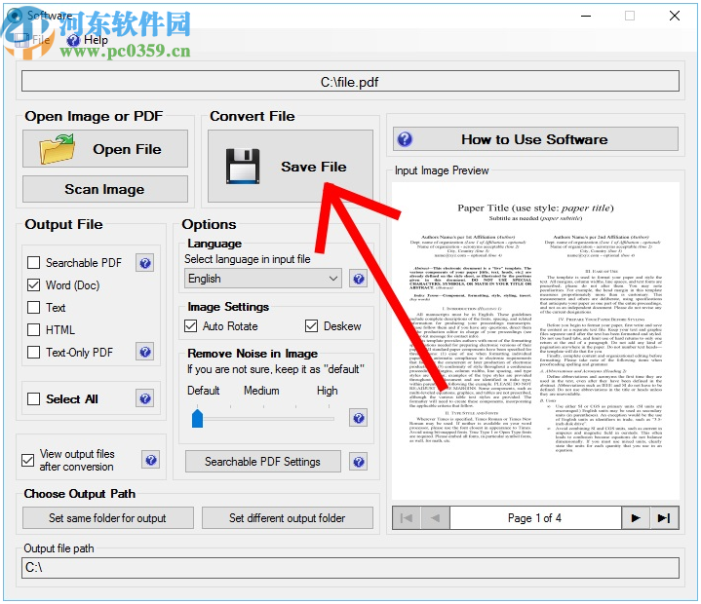This screenshot has height=604, width=701.
Task: Uncheck the Deskew image setting
Action: pos(312,326)
